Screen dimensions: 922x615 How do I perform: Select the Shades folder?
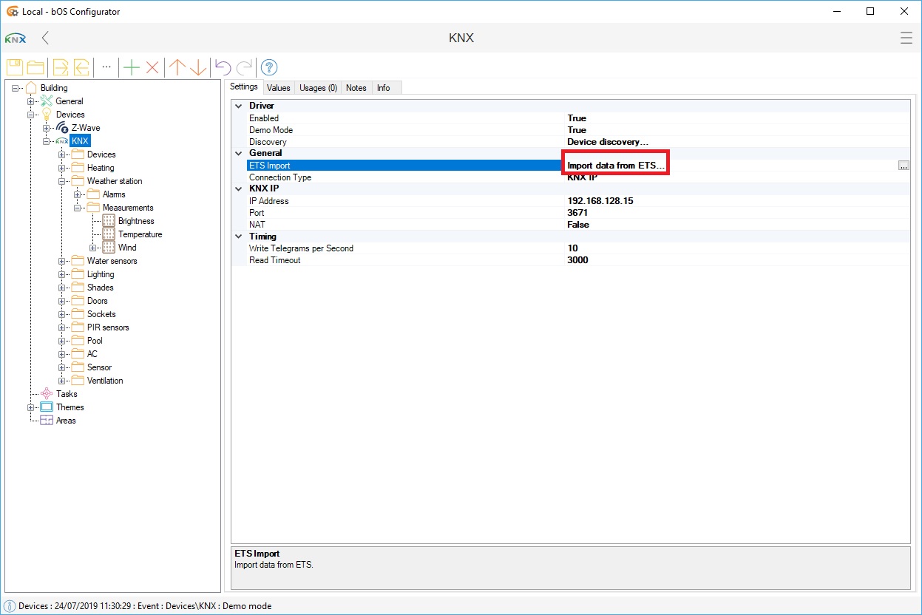[x=101, y=288]
